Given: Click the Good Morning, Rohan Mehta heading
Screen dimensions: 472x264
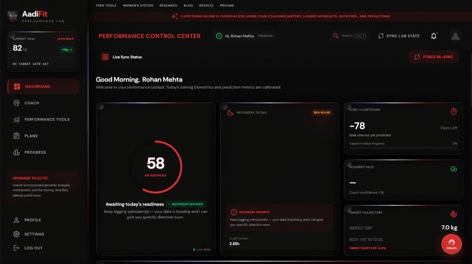Looking at the screenshot, I should tap(139, 80).
